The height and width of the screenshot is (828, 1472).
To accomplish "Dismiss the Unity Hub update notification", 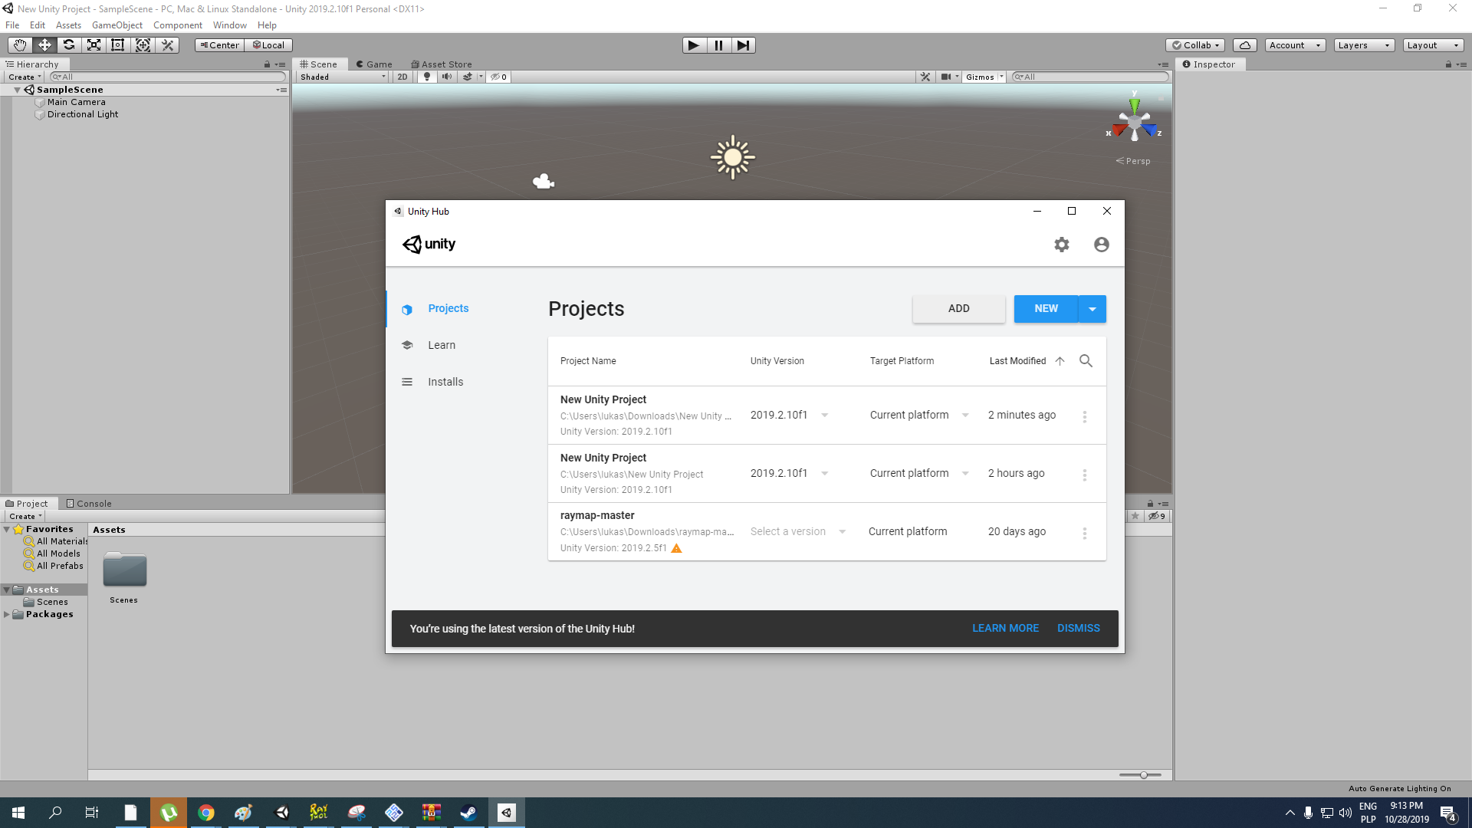I will click(1078, 628).
